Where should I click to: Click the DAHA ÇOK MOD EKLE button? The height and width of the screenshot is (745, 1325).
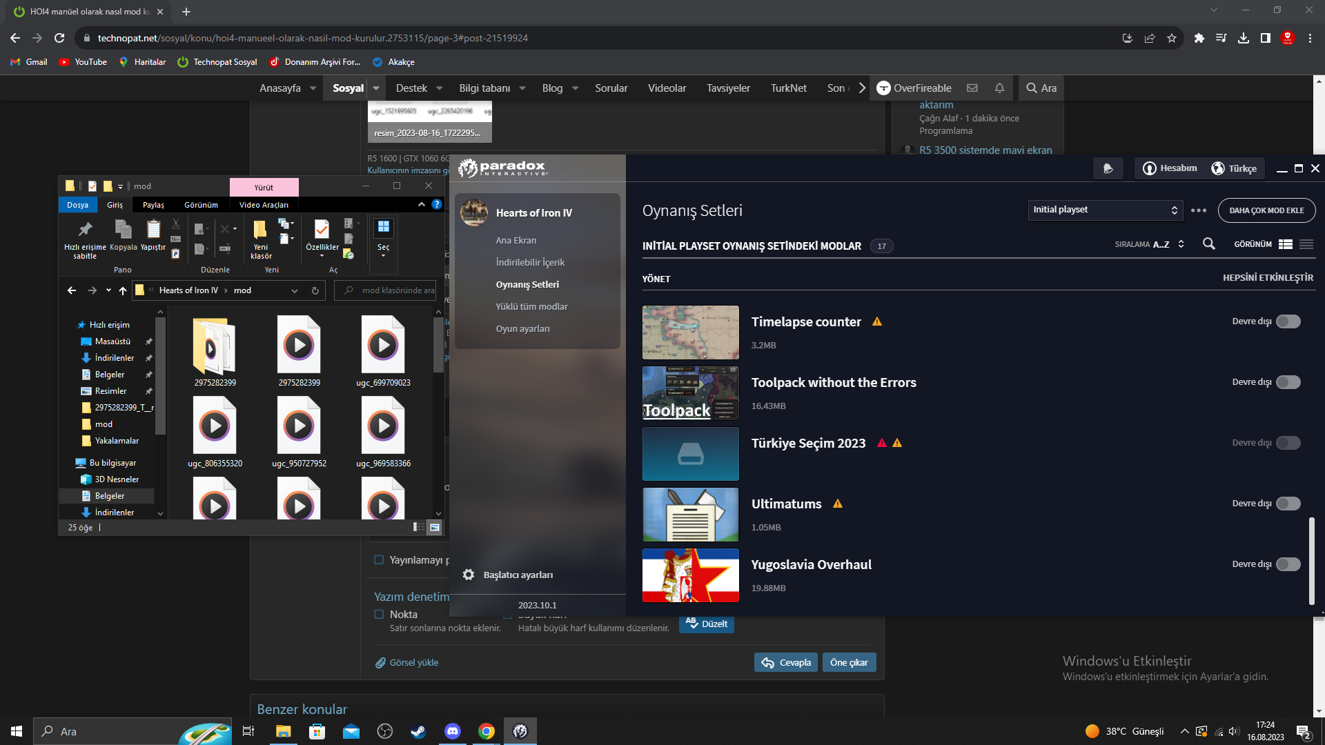[x=1266, y=210]
